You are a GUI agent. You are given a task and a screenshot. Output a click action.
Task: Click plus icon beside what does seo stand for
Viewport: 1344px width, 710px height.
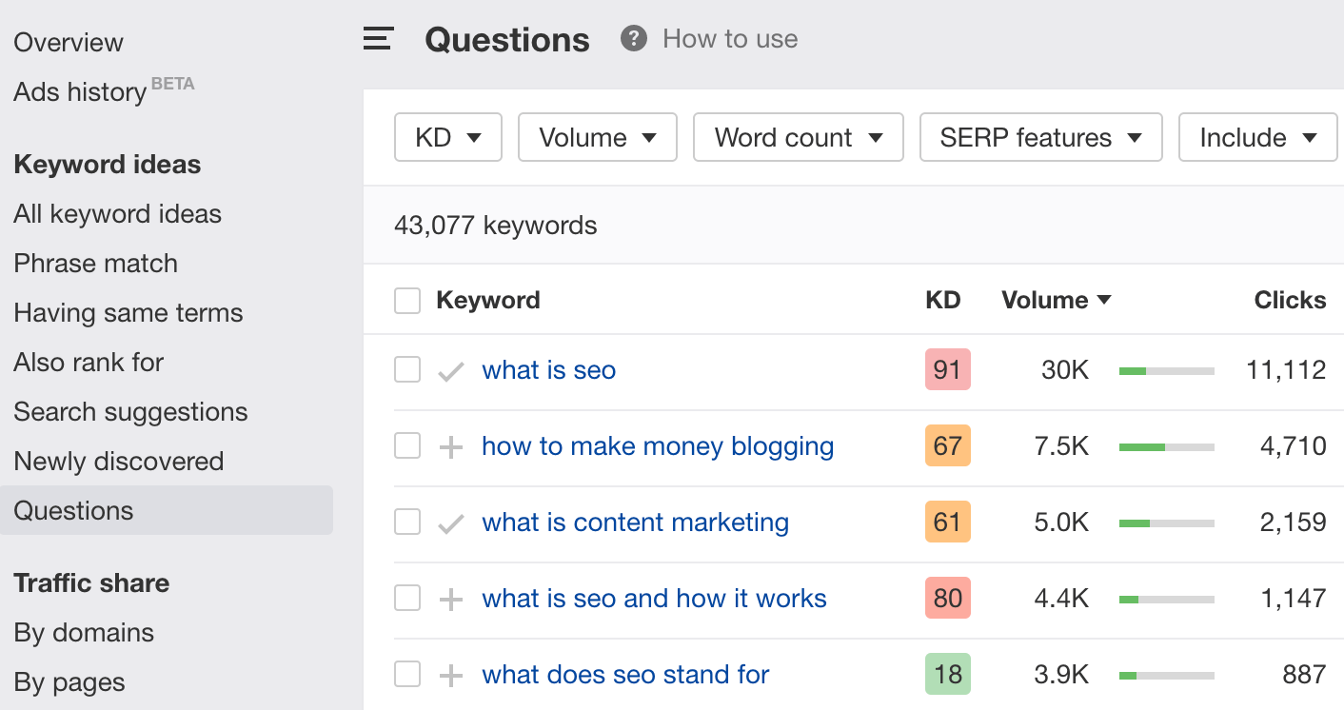click(450, 675)
